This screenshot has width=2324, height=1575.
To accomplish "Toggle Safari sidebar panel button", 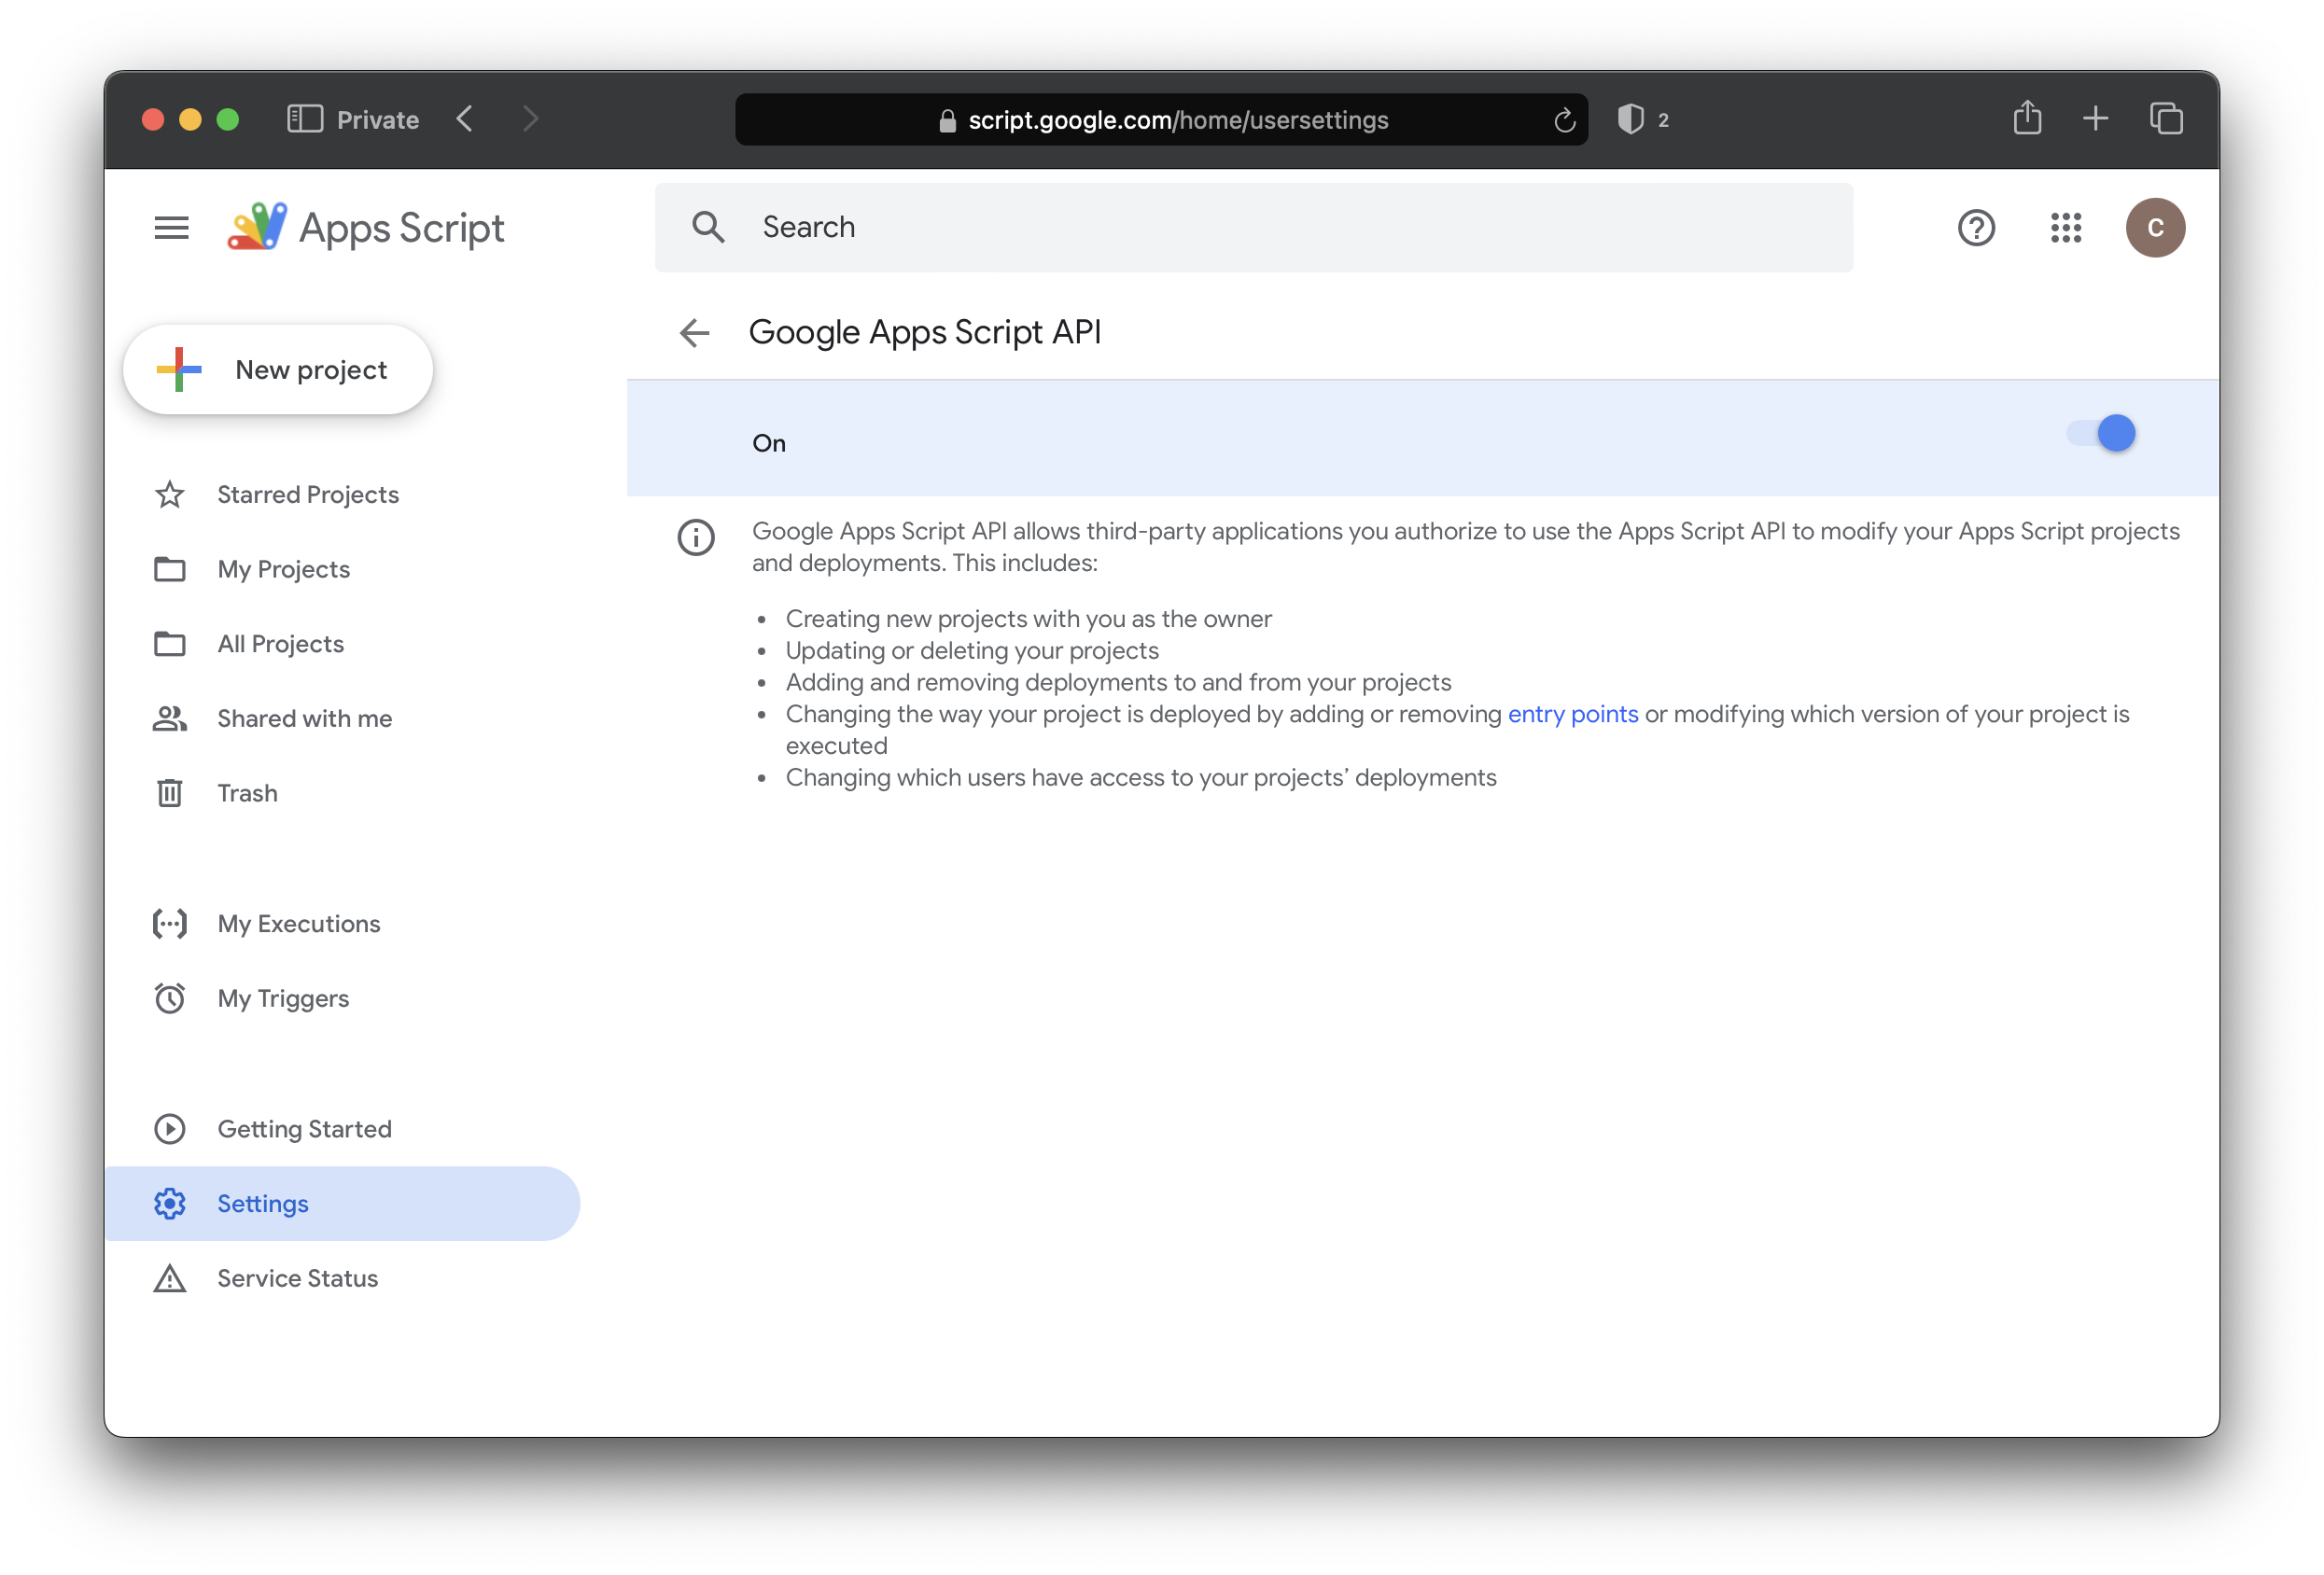I will [x=305, y=120].
